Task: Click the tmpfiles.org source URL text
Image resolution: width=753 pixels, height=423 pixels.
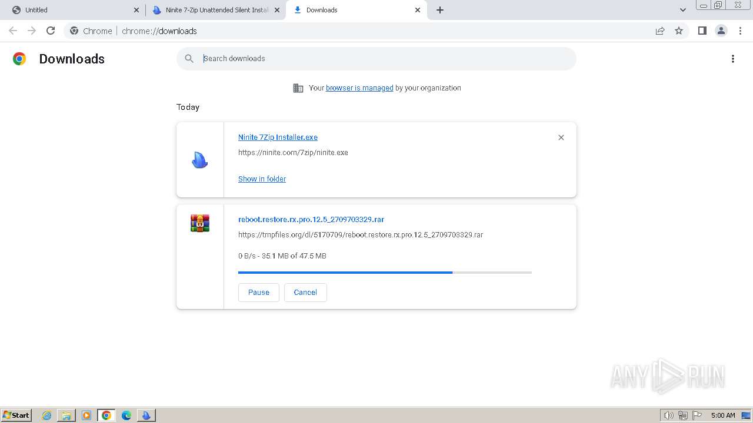Action: click(x=361, y=234)
